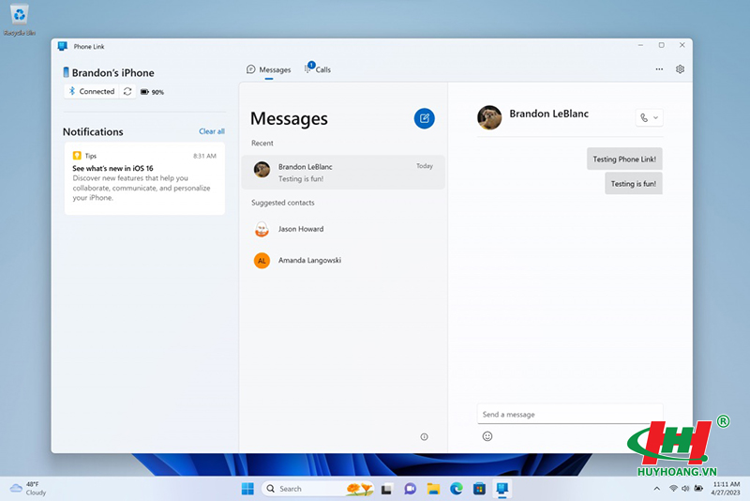Click the Brandon's iPhone phone icon
This screenshot has width=750, height=501.
66,72
